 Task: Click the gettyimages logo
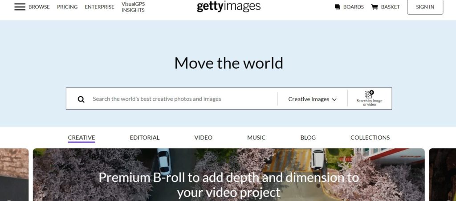(228, 6)
